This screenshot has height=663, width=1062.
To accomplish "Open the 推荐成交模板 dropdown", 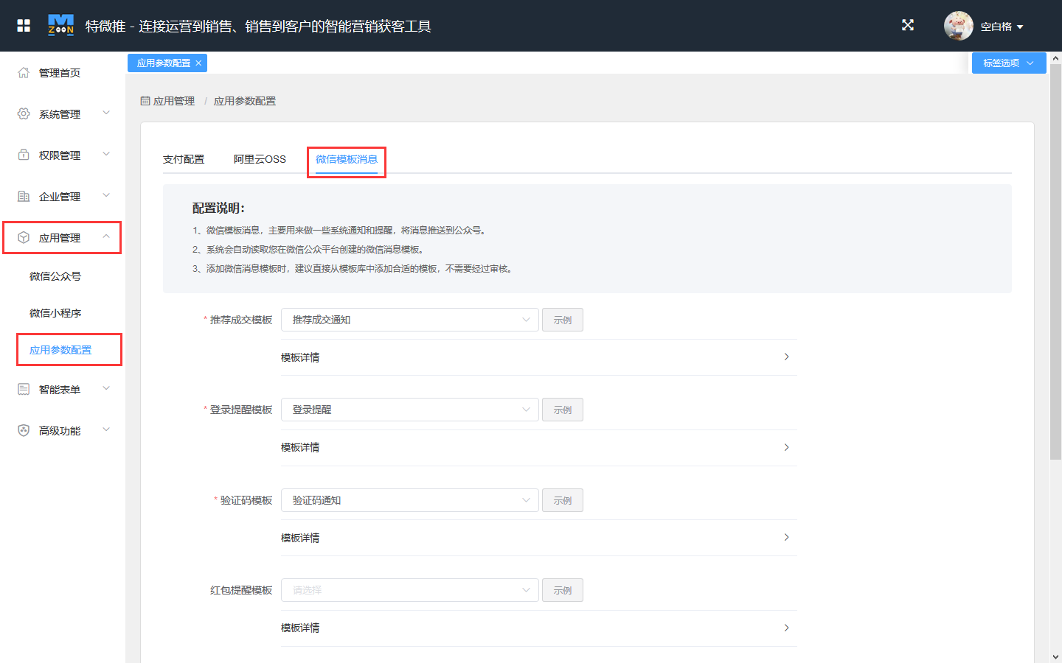I will pyautogui.click(x=409, y=320).
